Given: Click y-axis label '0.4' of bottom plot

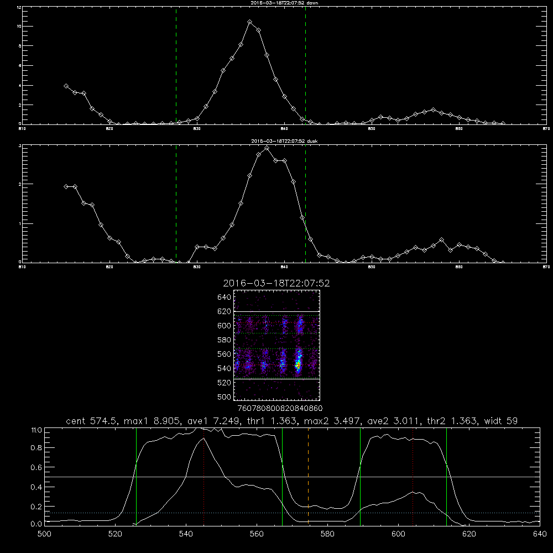Looking at the screenshot, I should 36,487.
